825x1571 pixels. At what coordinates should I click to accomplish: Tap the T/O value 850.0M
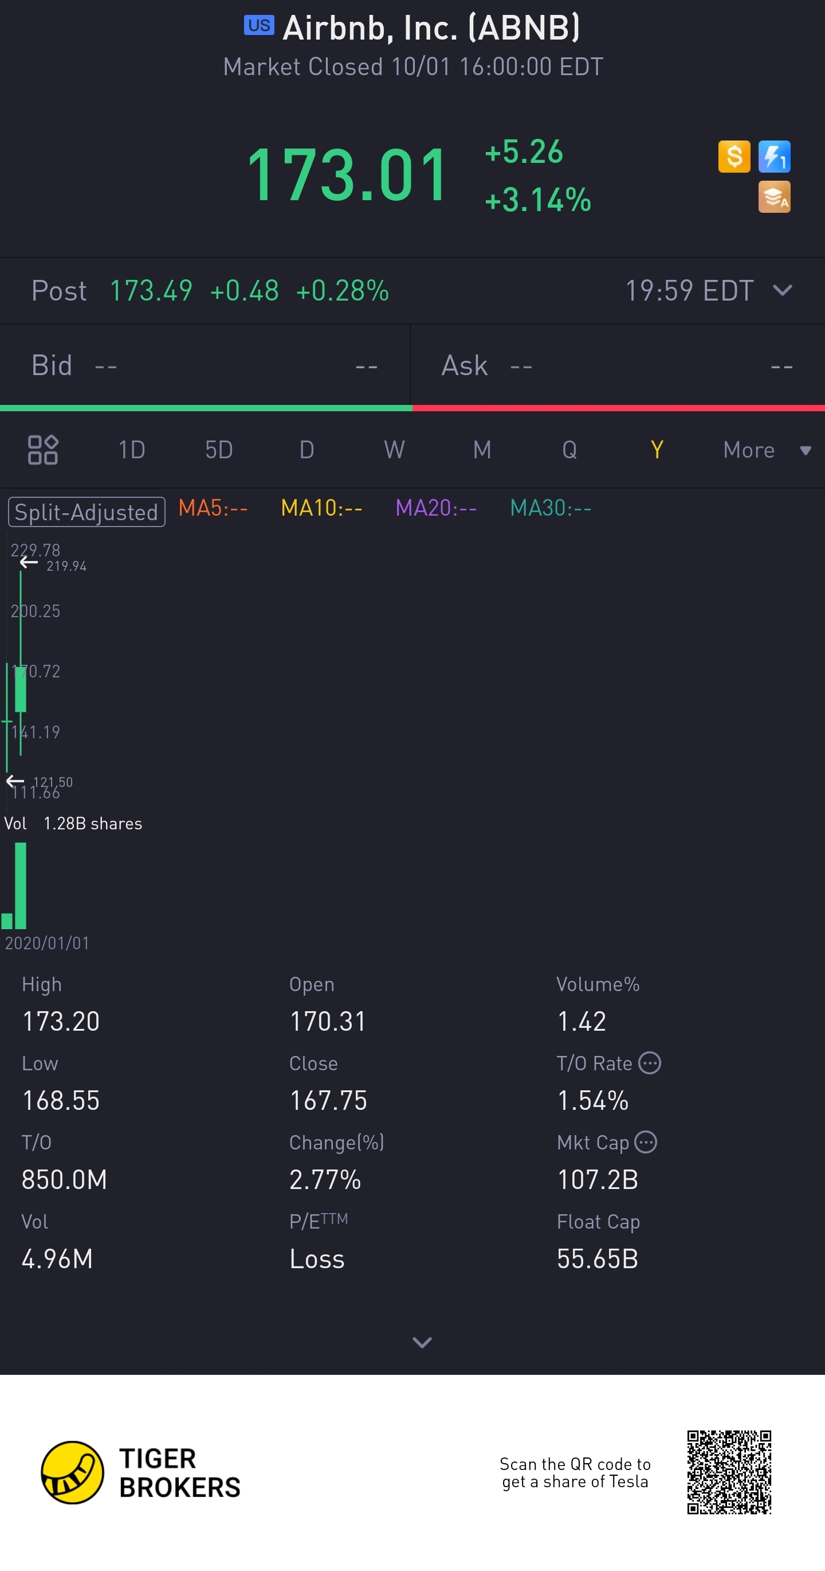point(65,1179)
